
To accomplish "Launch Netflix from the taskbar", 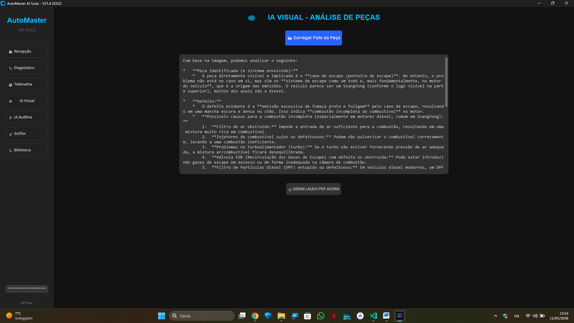I will (x=334, y=316).
